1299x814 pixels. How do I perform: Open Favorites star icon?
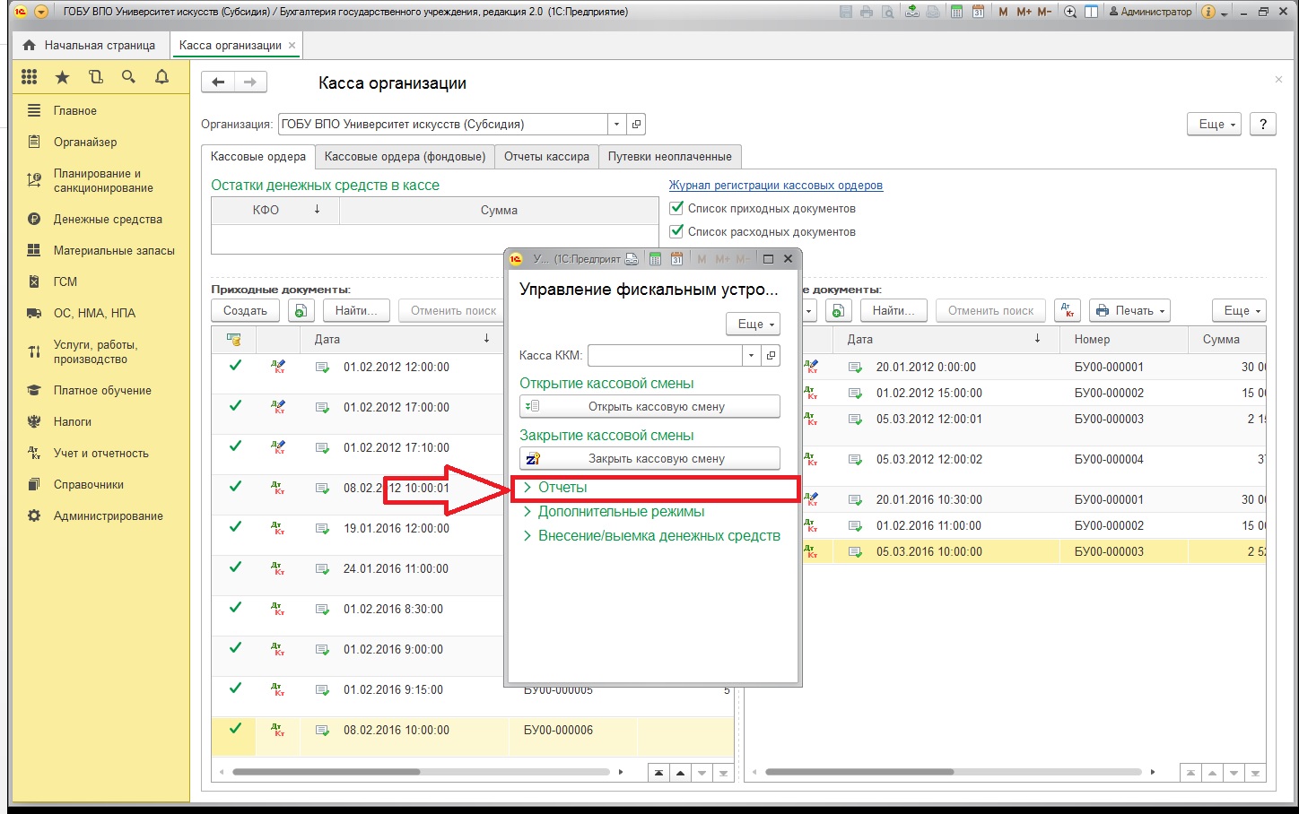click(62, 78)
